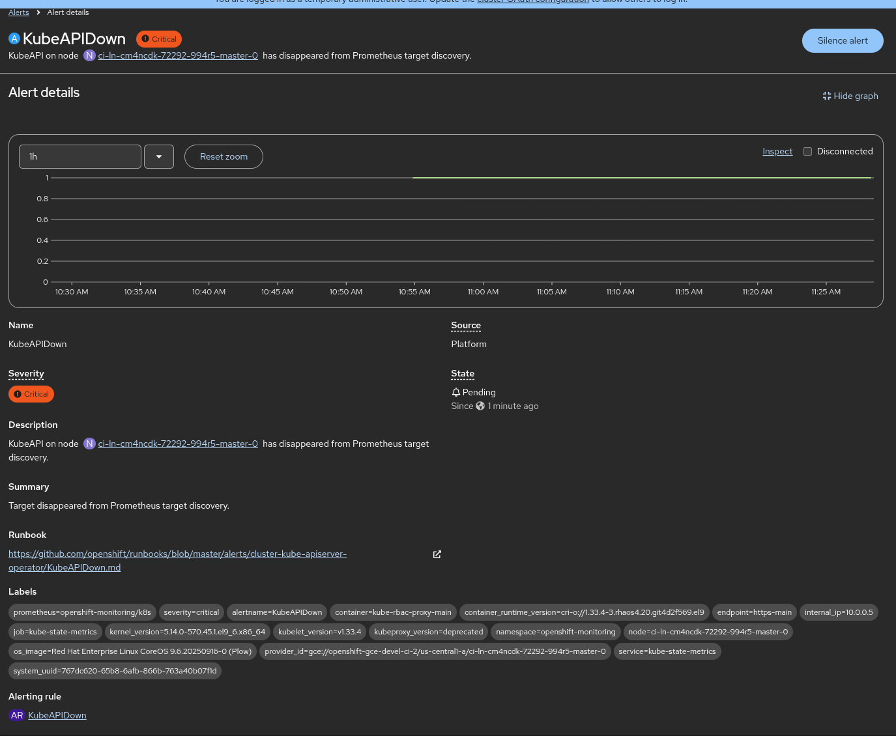This screenshot has height=736, width=896.
Task: Click the Summary text about Prometheus target discovery
Action: point(119,505)
